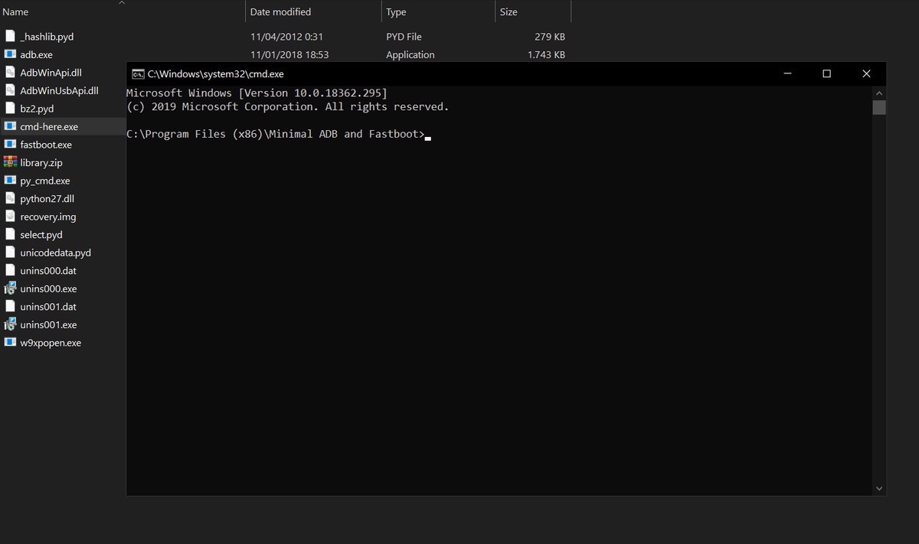919x544 pixels.
Task: Select the AdbWinApi.dll file icon
Action: point(11,73)
